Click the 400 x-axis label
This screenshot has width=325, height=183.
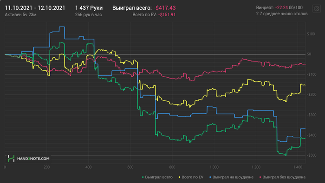pyautogui.click(x=89, y=167)
